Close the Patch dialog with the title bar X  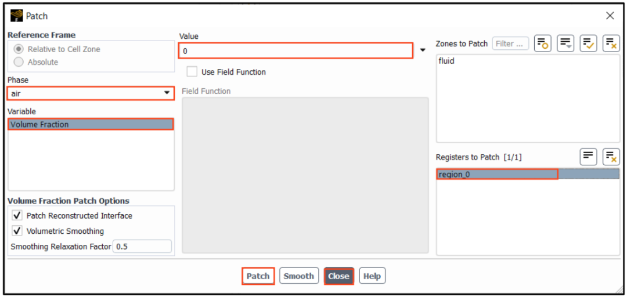(610, 16)
